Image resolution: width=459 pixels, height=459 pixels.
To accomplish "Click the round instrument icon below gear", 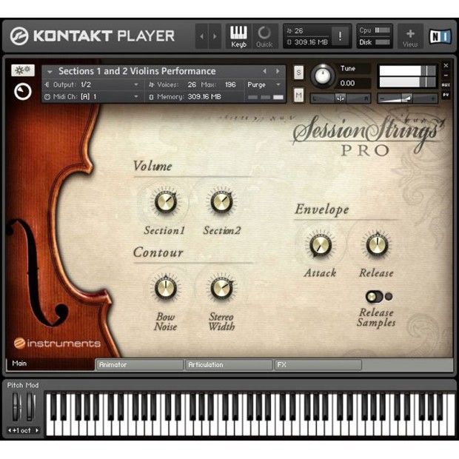I will (x=23, y=92).
